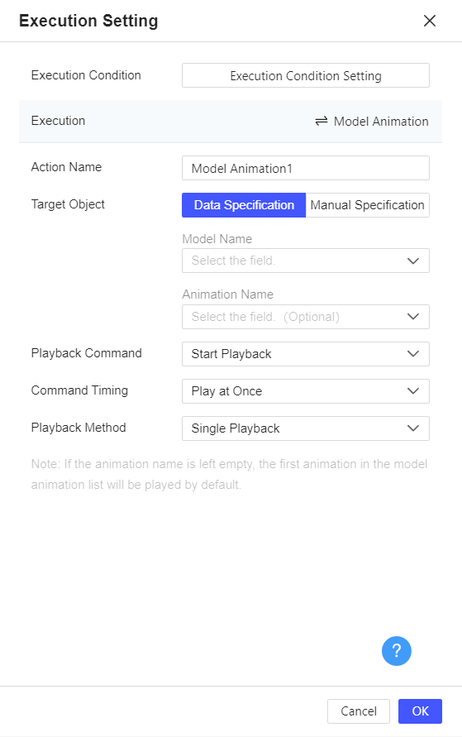Click the Execution Condition label
462x737 pixels.
coord(86,75)
